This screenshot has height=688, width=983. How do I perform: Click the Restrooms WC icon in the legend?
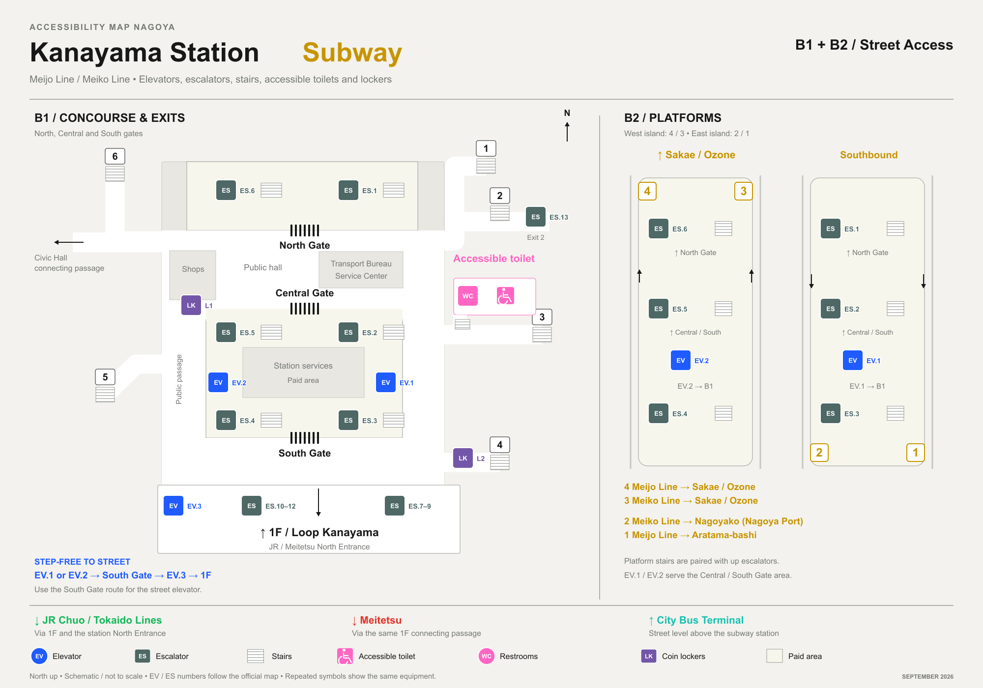(x=487, y=656)
